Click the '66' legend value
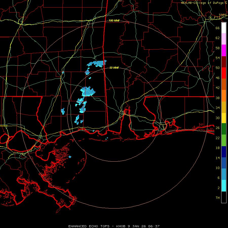This screenshot has height=228, width=228. click(x=218, y=28)
